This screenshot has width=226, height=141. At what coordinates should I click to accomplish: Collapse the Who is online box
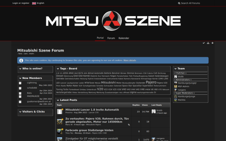coord(20,69)
